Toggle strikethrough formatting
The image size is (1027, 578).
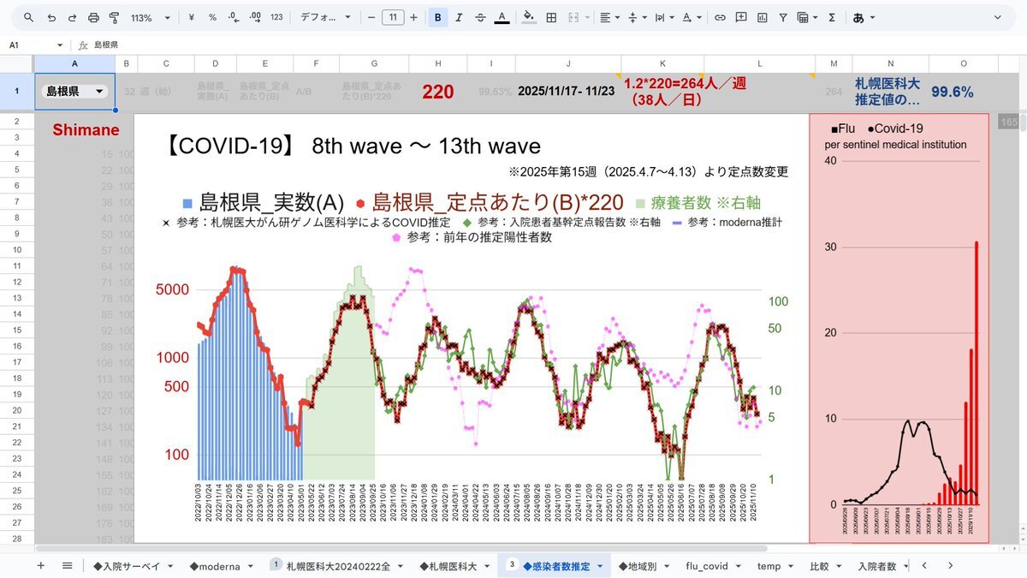[x=480, y=17]
